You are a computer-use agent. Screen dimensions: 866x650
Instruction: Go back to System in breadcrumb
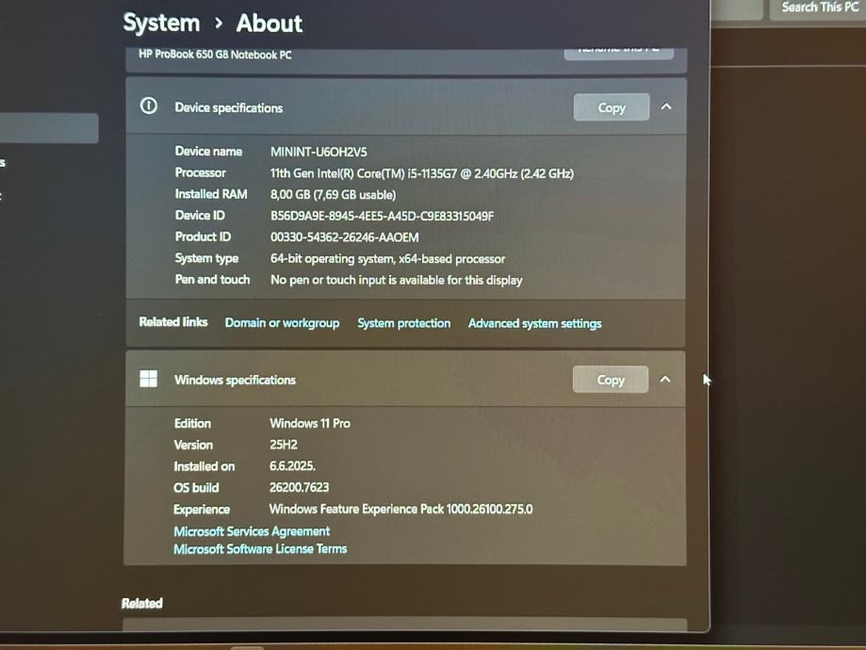tap(161, 24)
